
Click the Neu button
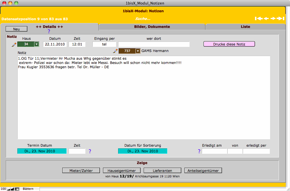[x=16, y=29]
